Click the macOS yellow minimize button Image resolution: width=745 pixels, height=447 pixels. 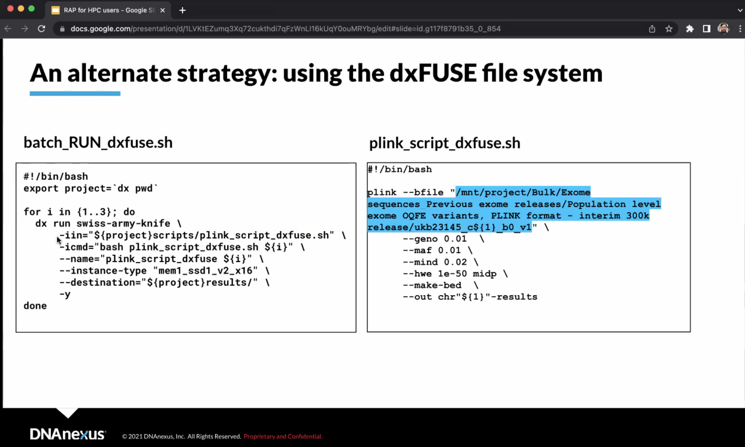pos(21,9)
